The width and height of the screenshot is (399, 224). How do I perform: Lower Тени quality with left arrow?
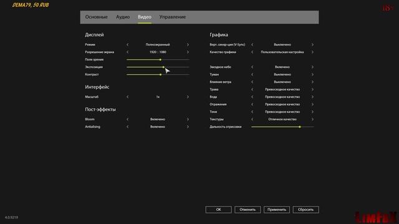click(x=252, y=112)
